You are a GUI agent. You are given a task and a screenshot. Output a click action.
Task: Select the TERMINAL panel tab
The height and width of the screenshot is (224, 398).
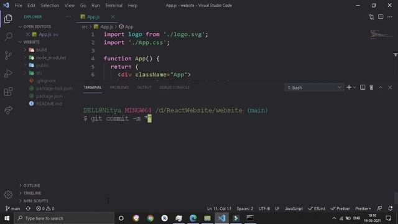point(93,87)
